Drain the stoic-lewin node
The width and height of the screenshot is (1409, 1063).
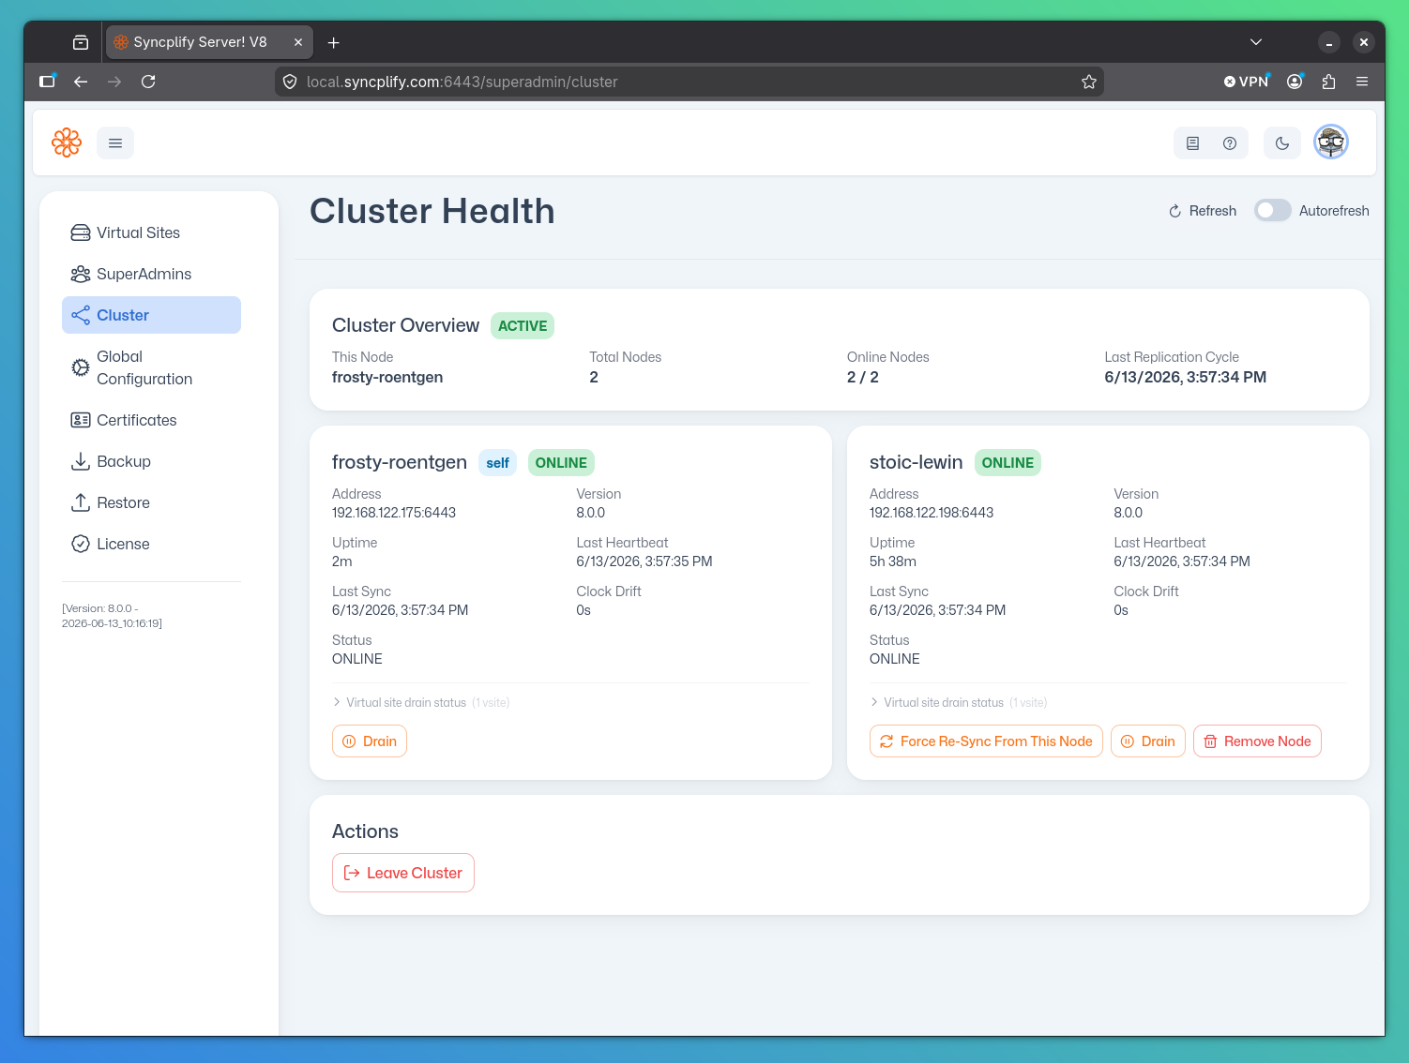point(1148,741)
